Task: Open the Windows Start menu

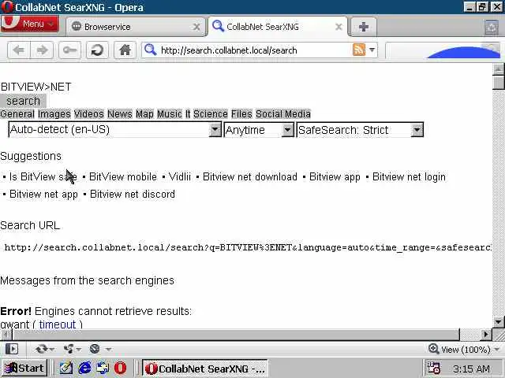Action: 24,368
